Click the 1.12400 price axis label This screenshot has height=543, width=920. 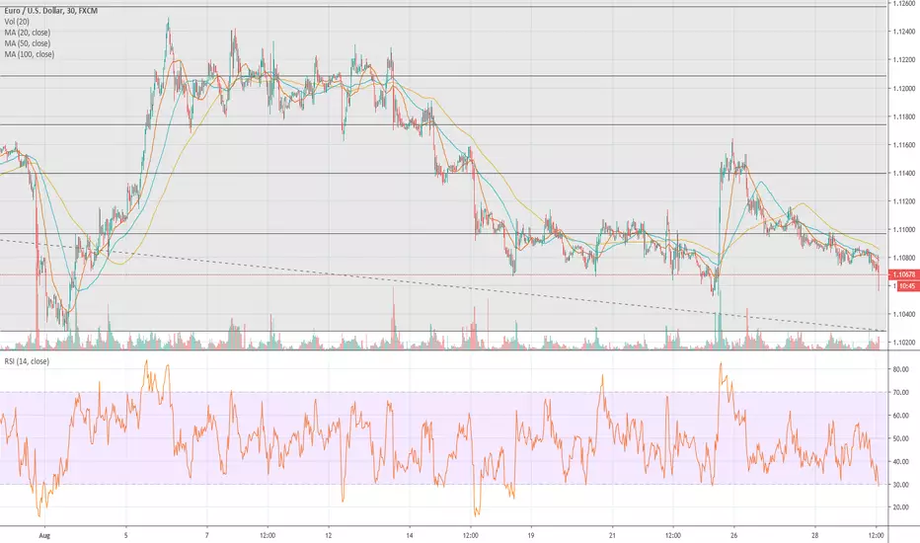(x=903, y=32)
